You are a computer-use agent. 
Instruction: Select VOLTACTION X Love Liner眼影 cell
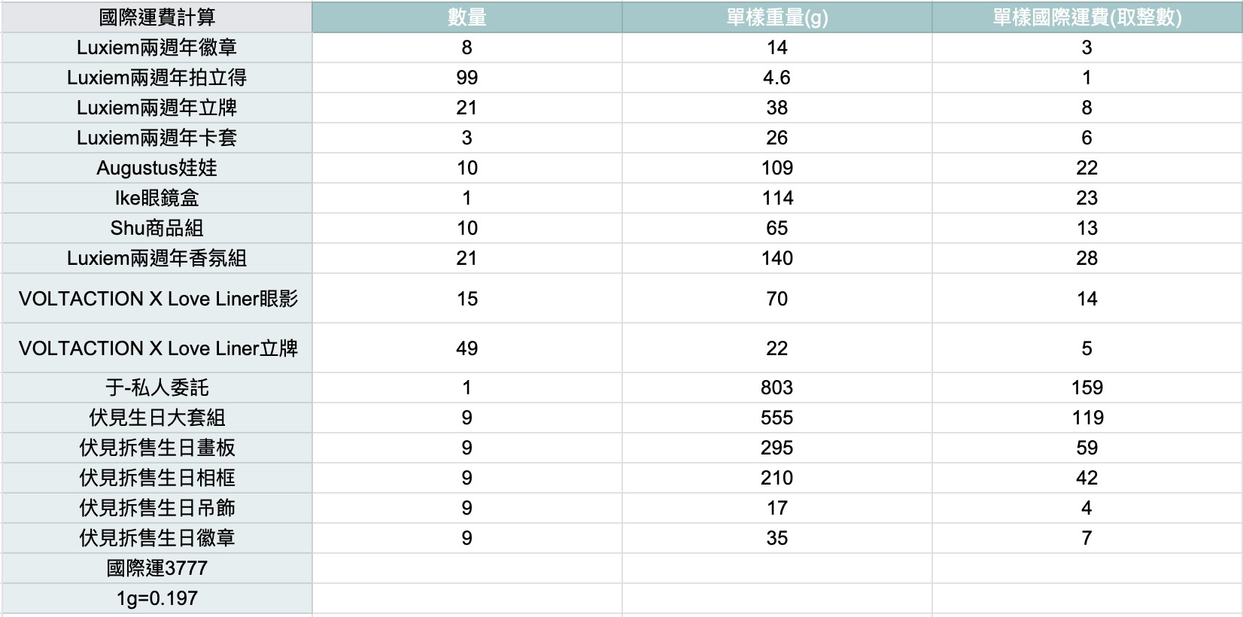tap(157, 299)
